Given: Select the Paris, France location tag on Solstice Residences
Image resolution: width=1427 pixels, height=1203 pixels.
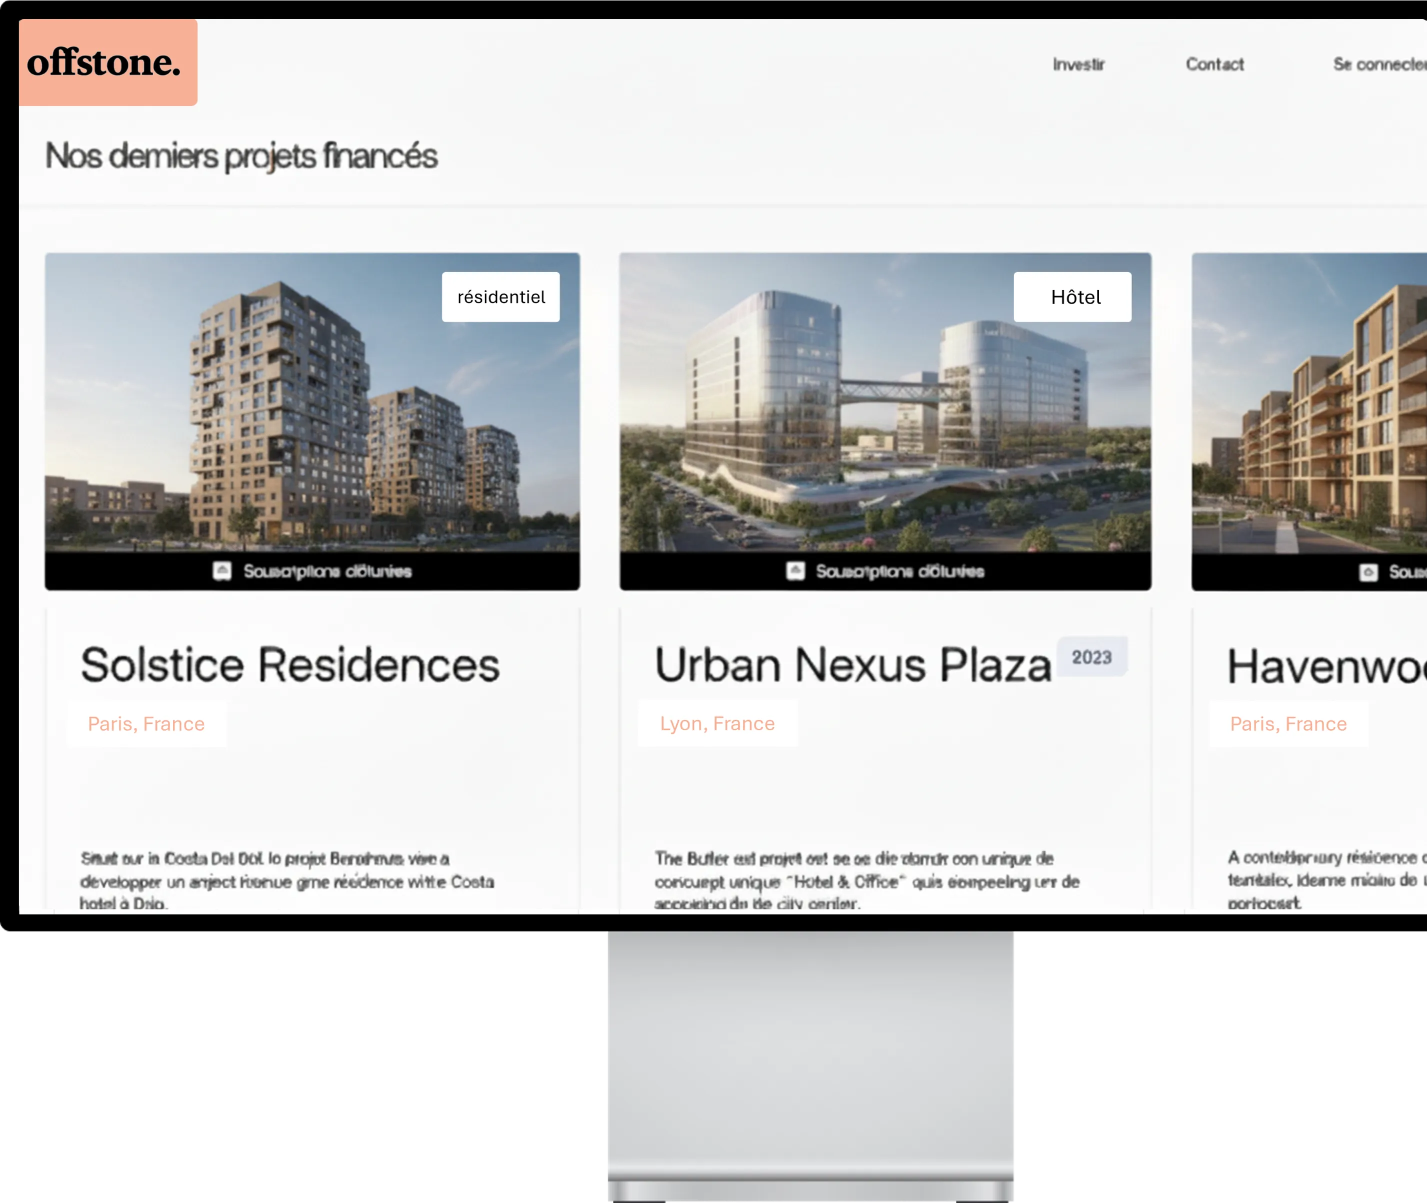Looking at the screenshot, I should [146, 724].
